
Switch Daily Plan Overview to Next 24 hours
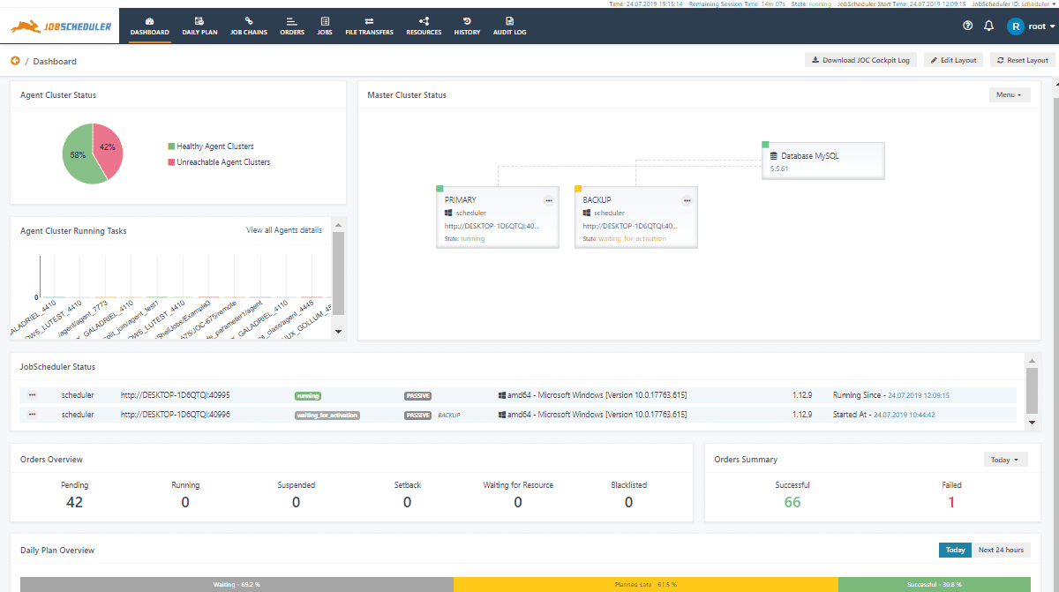coord(1001,550)
